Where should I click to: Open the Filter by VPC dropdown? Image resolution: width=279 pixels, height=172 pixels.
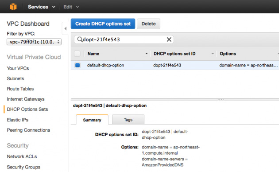point(34,42)
